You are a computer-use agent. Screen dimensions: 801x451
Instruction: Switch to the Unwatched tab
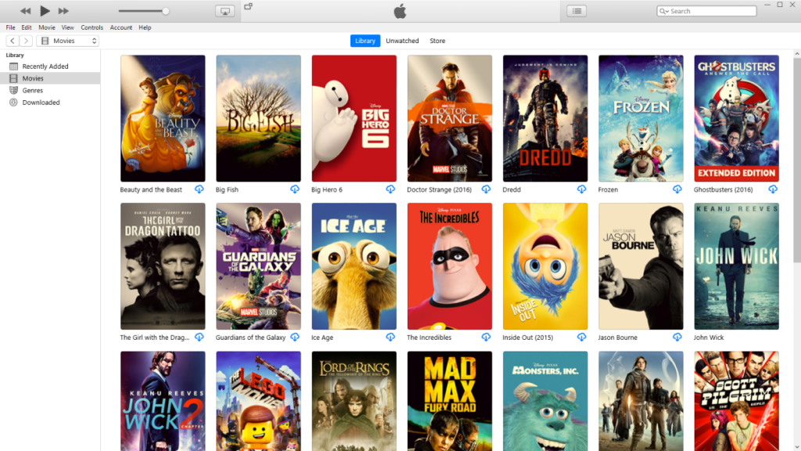tap(402, 41)
